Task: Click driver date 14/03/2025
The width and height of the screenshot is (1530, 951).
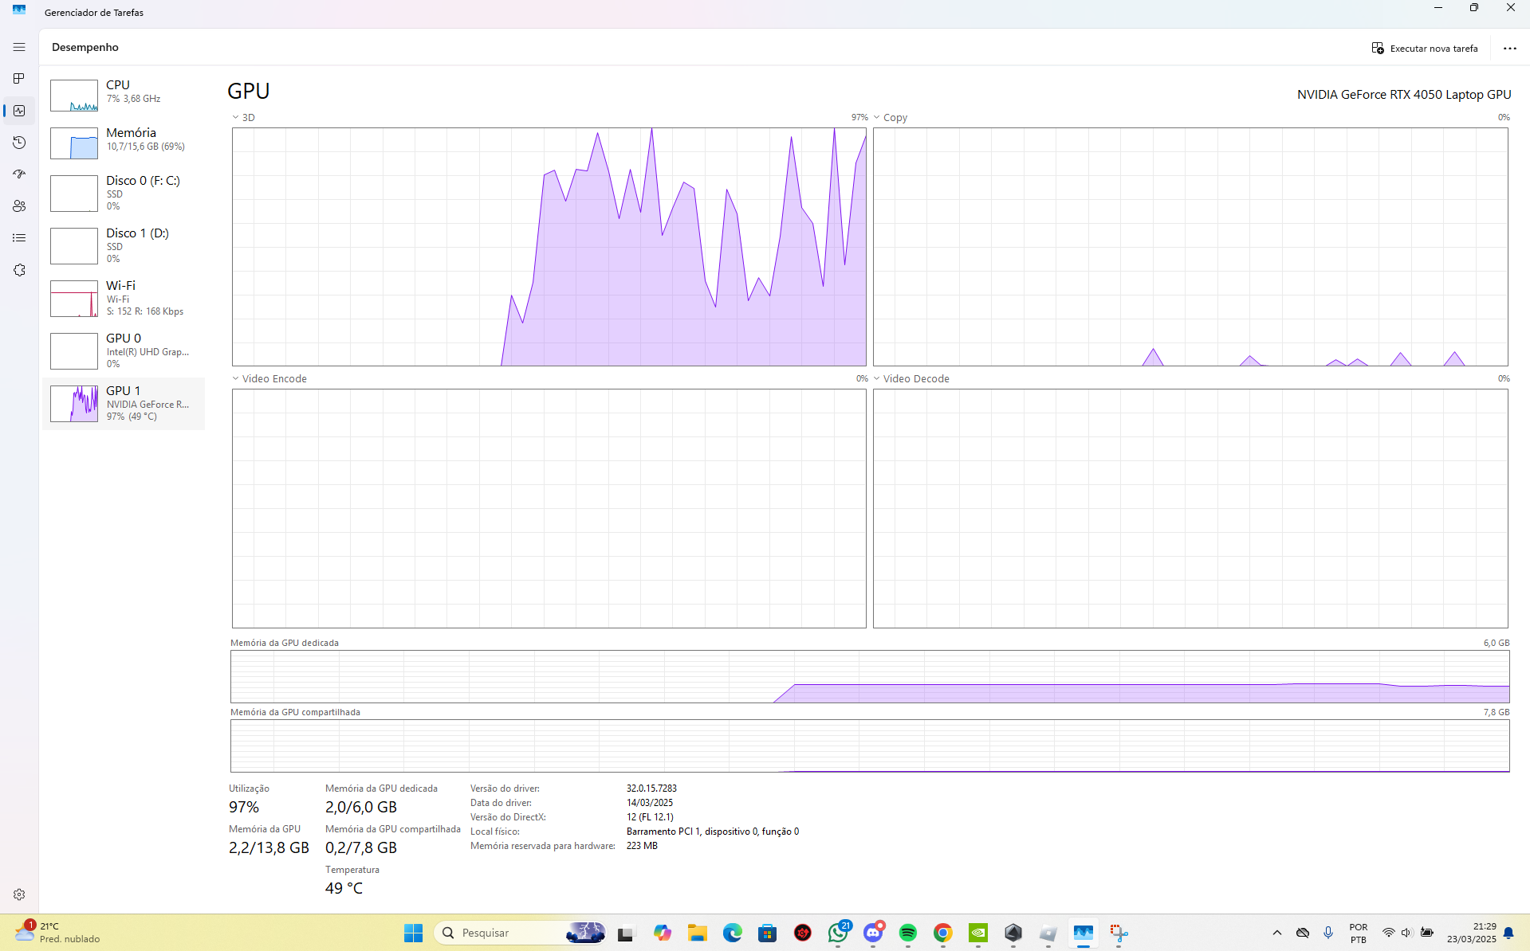Action: tap(650, 803)
